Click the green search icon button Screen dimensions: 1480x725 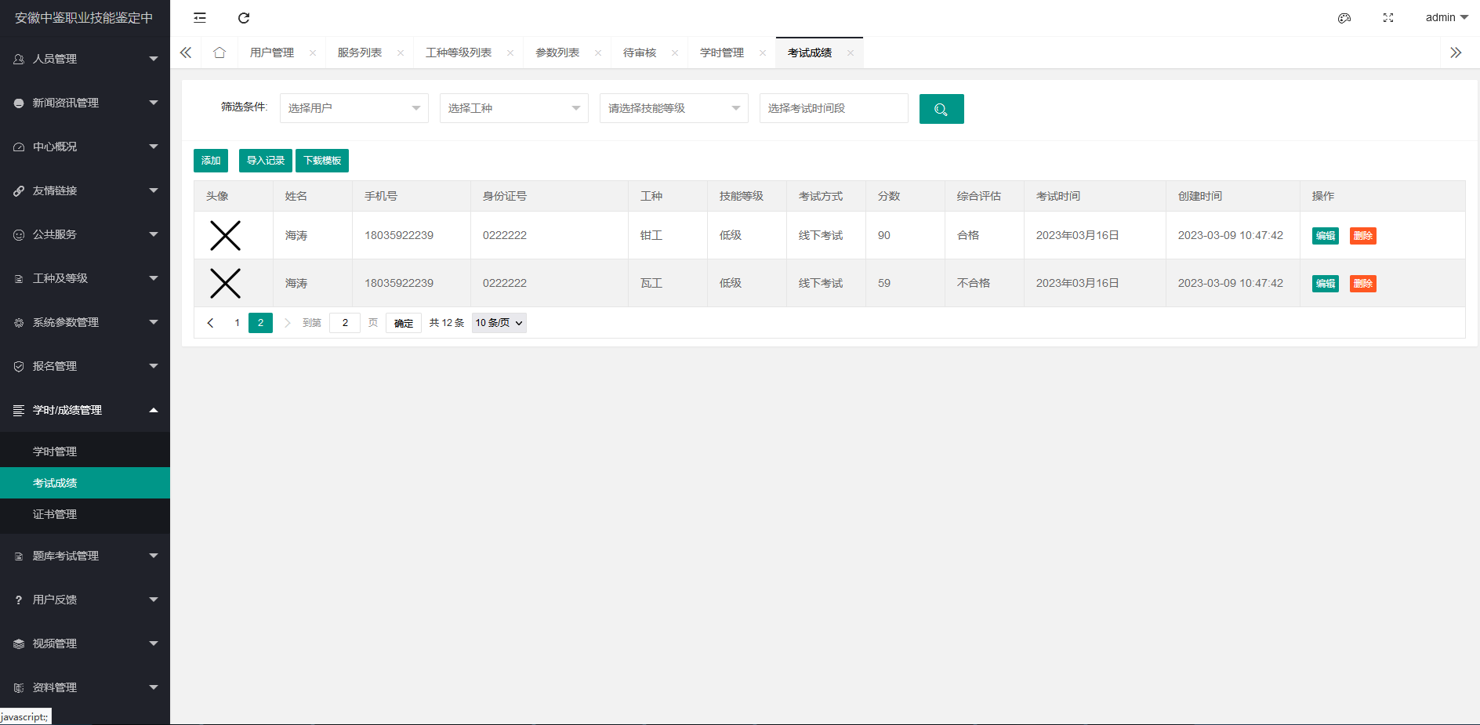pos(941,109)
